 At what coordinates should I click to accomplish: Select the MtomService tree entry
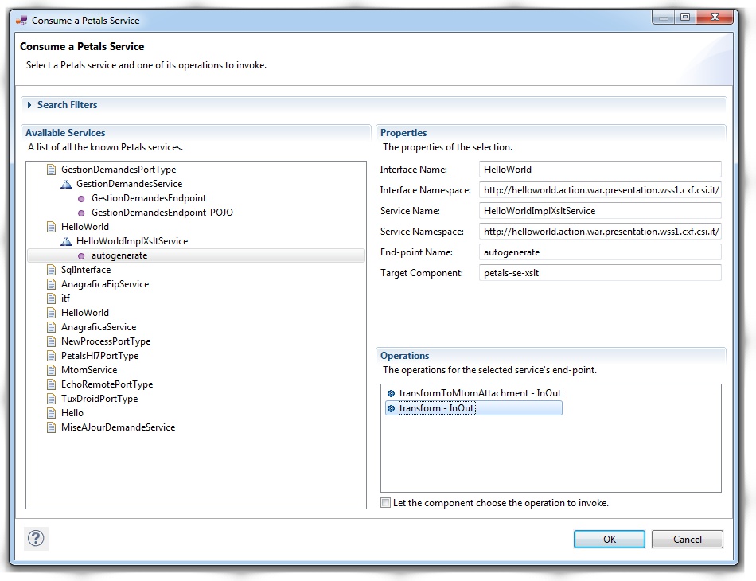point(88,370)
